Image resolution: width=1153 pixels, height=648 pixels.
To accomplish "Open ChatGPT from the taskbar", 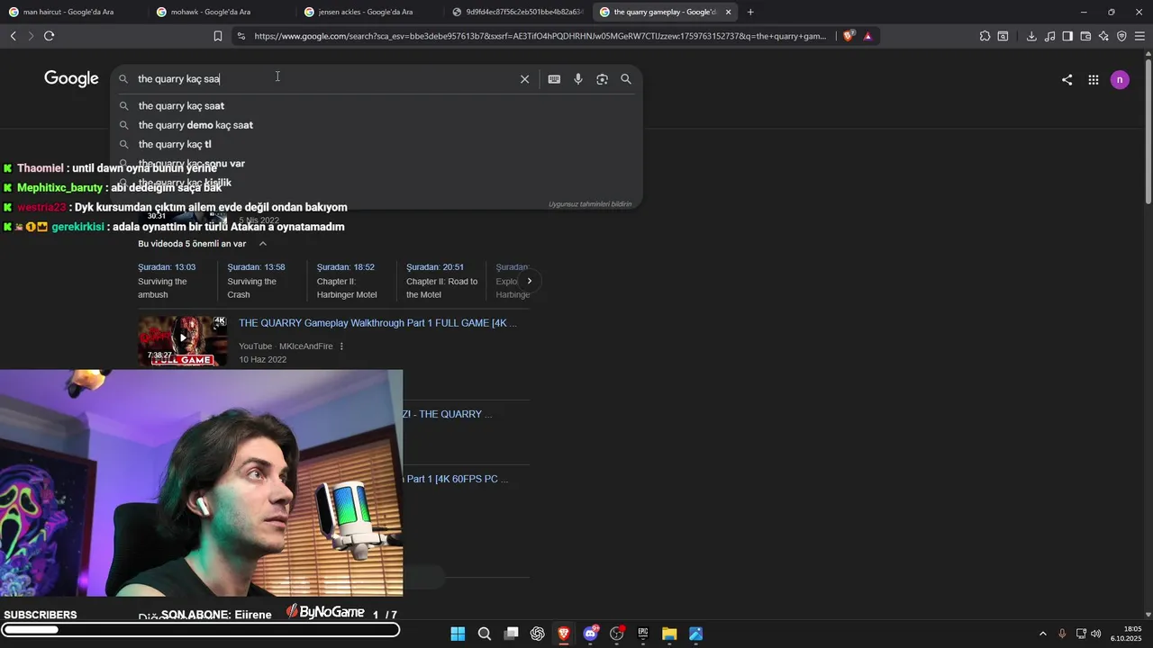I will (x=537, y=634).
